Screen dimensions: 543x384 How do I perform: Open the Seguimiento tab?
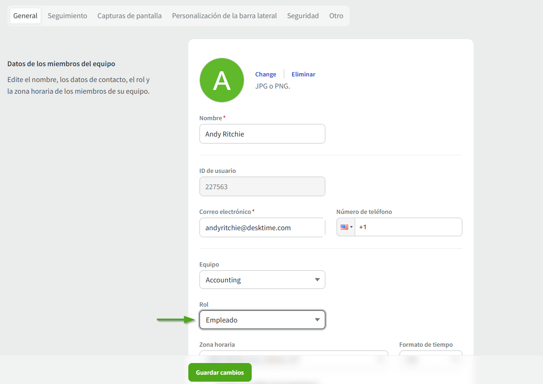[x=67, y=16]
